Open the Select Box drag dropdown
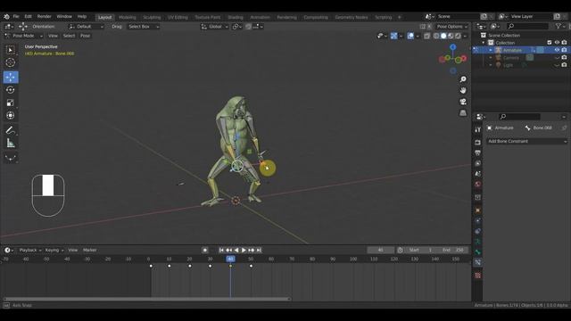Screen dimensions: 571x321 coord(143,27)
